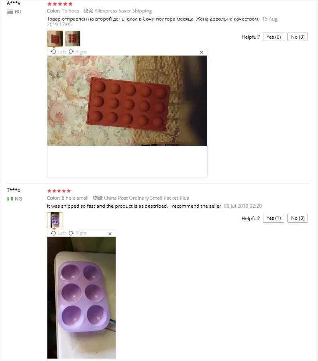318x361 pixels.
Task: Rotate the purple mold photo left
Action: (58, 233)
